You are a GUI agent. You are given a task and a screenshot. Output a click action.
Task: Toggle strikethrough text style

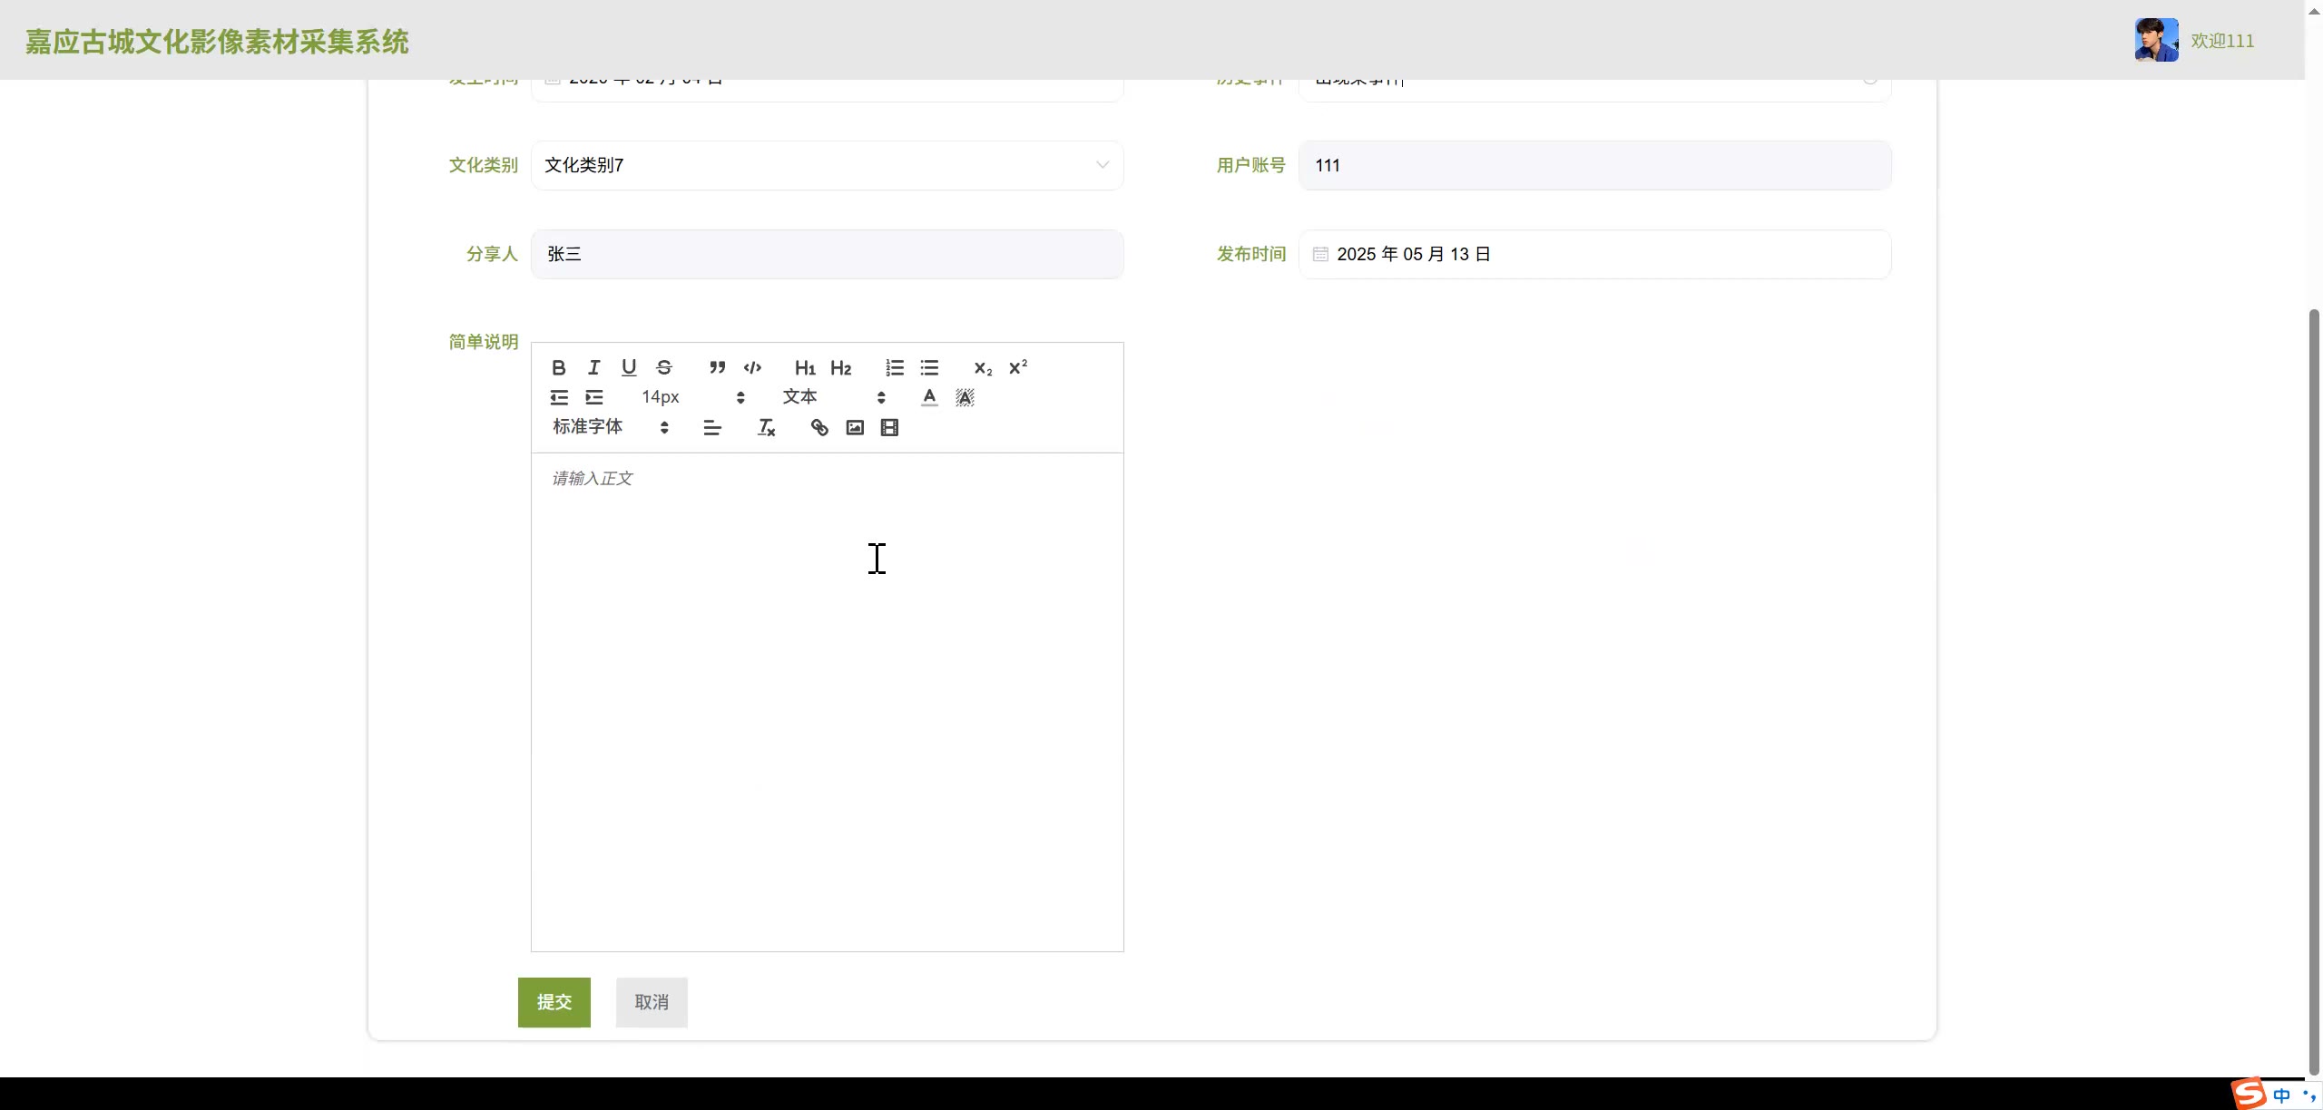click(664, 367)
